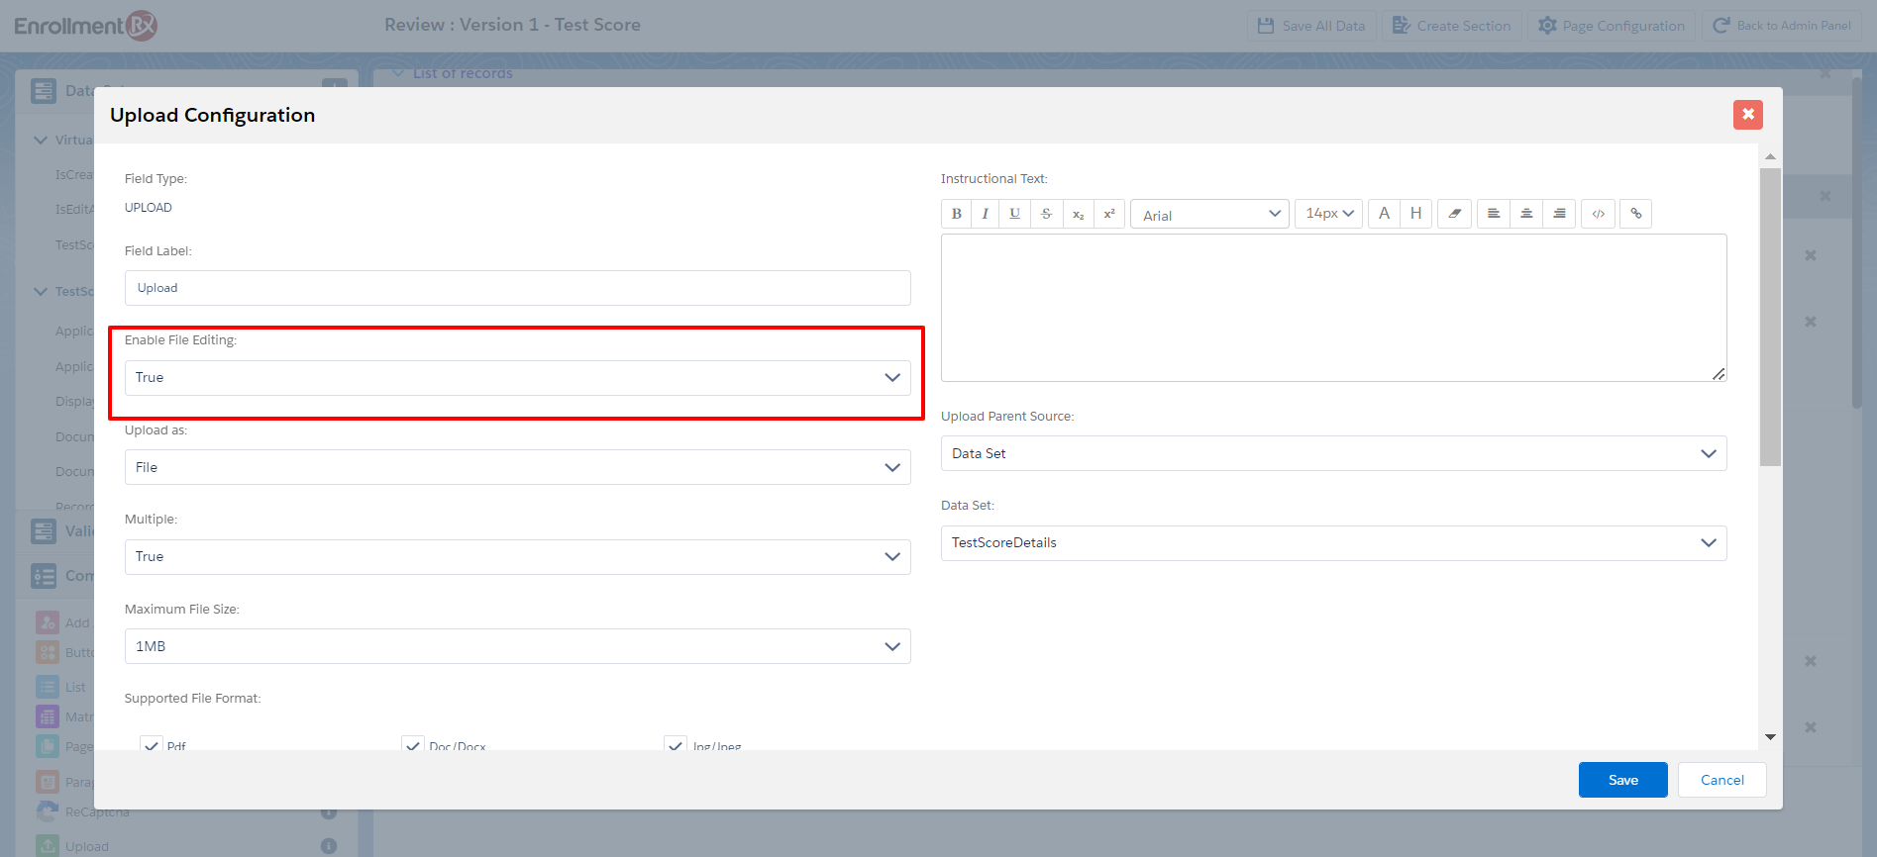Cancel the upload configuration dialog
Image resolution: width=1877 pixels, height=857 pixels.
tap(1721, 780)
